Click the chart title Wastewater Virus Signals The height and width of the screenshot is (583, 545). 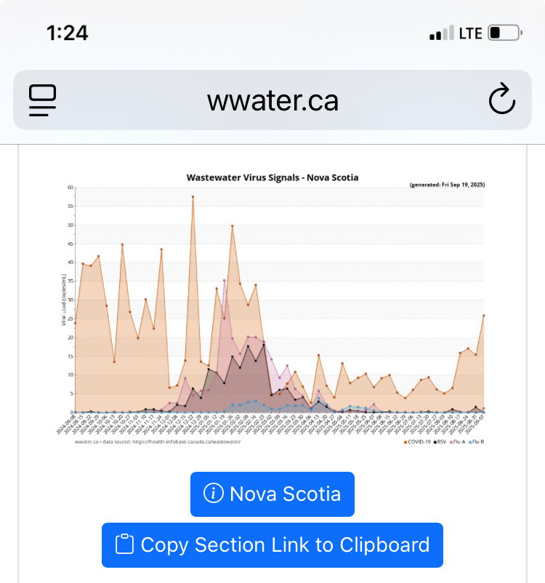[x=272, y=177]
